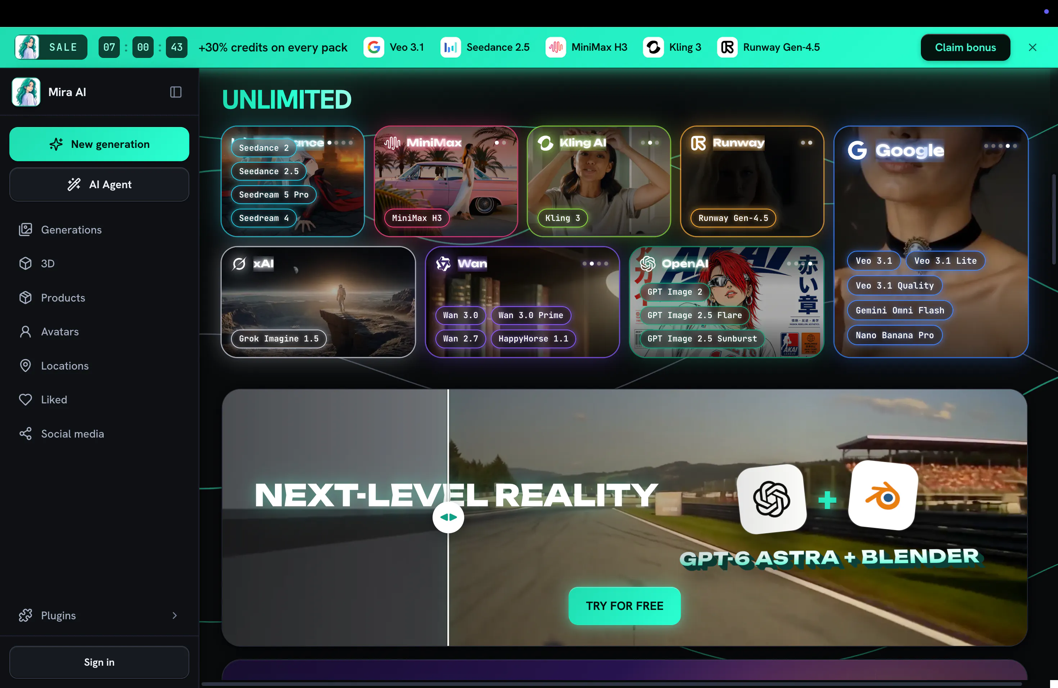Viewport: 1058px width, 688px height.
Task: Click the Avatars person icon
Action: [x=25, y=331]
